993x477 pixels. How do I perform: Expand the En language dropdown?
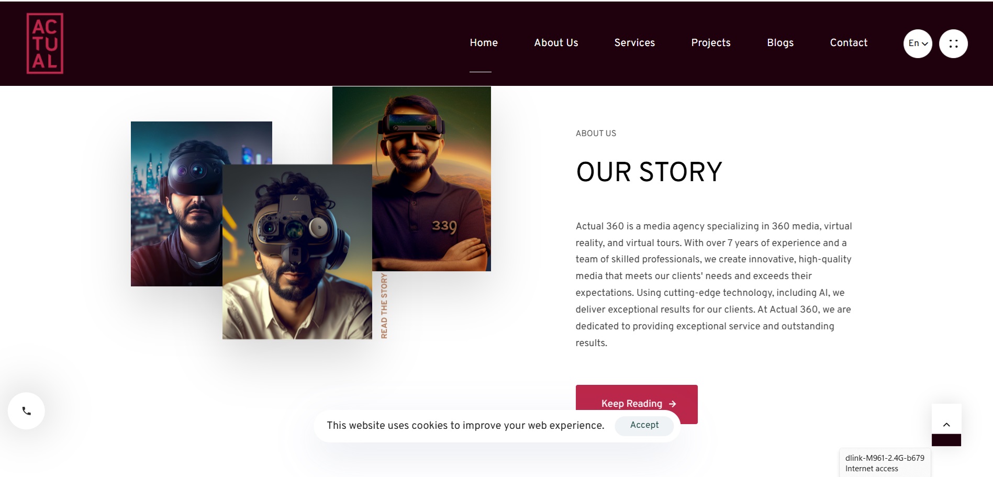(x=918, y=43)
